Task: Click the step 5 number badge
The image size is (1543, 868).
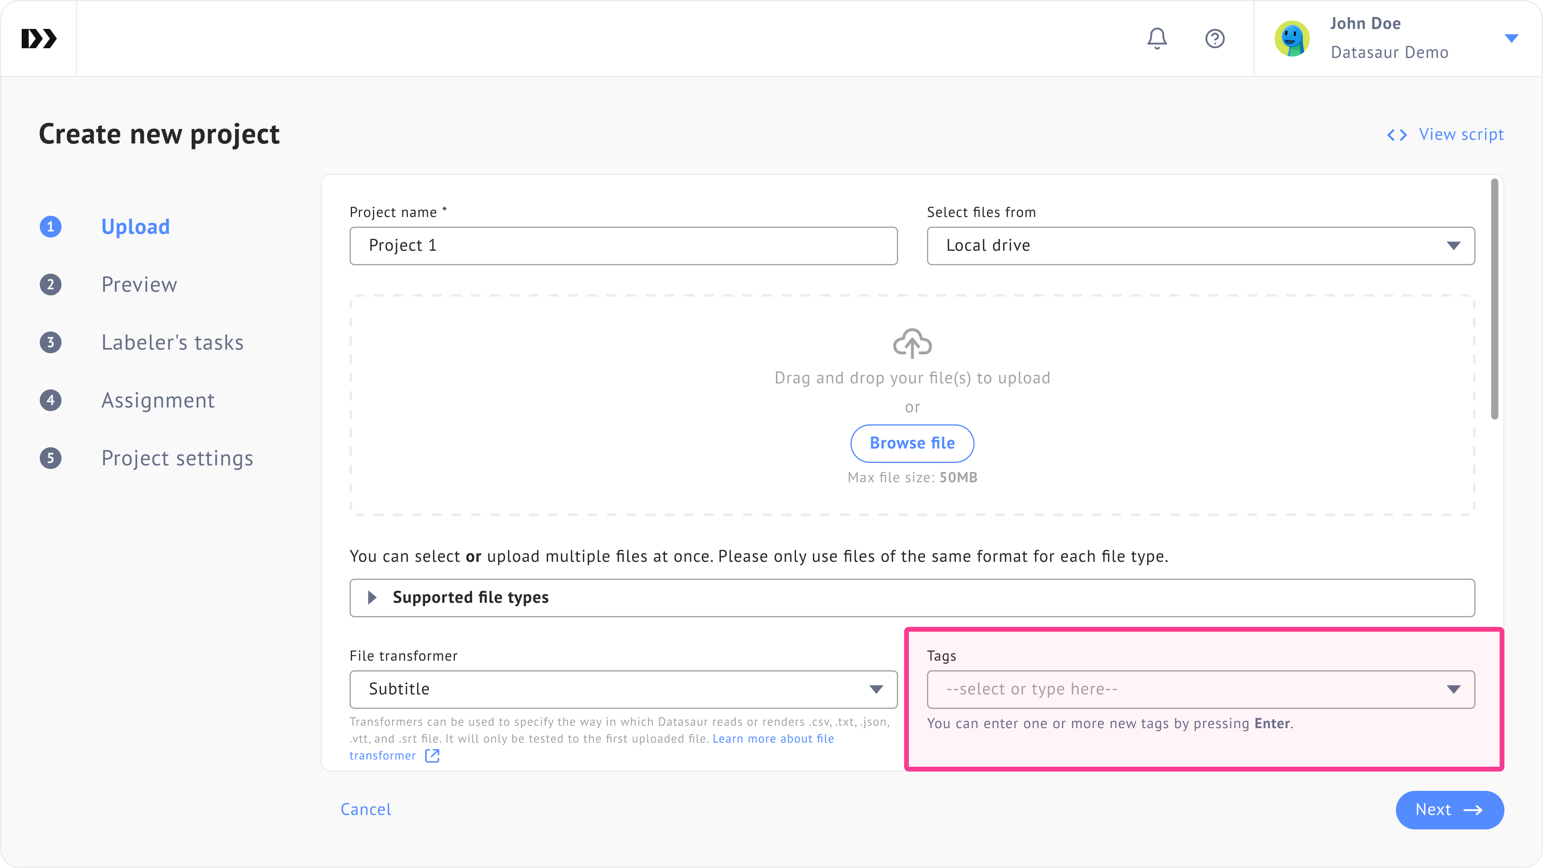Action: [51, 458]
